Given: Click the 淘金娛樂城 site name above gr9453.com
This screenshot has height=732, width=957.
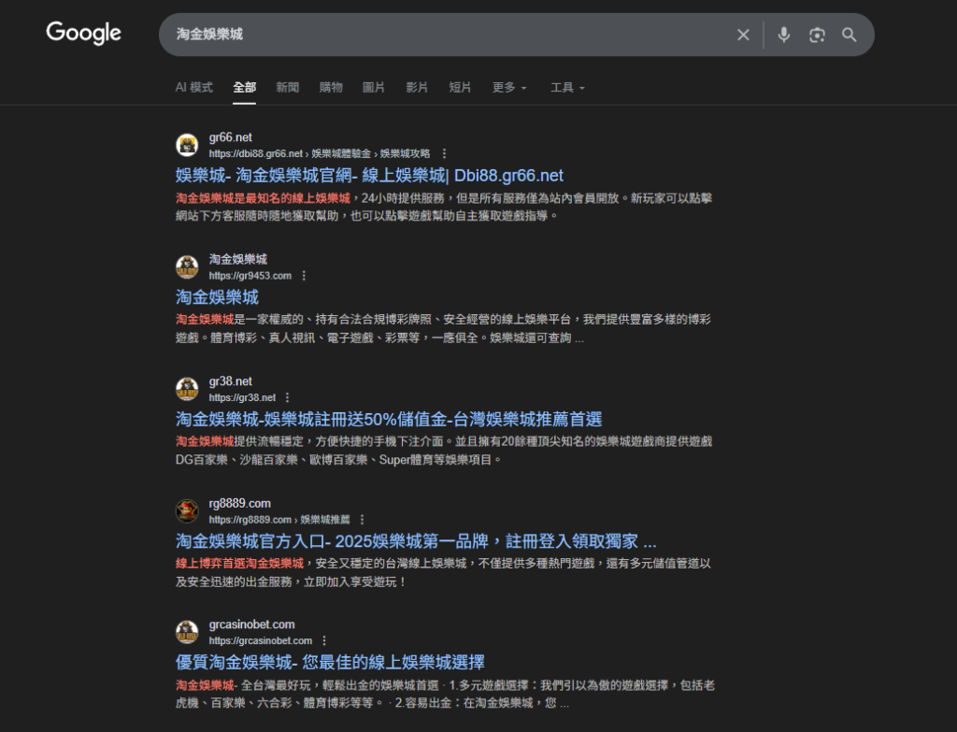Looking at the screenshot, I should point(238,260).
